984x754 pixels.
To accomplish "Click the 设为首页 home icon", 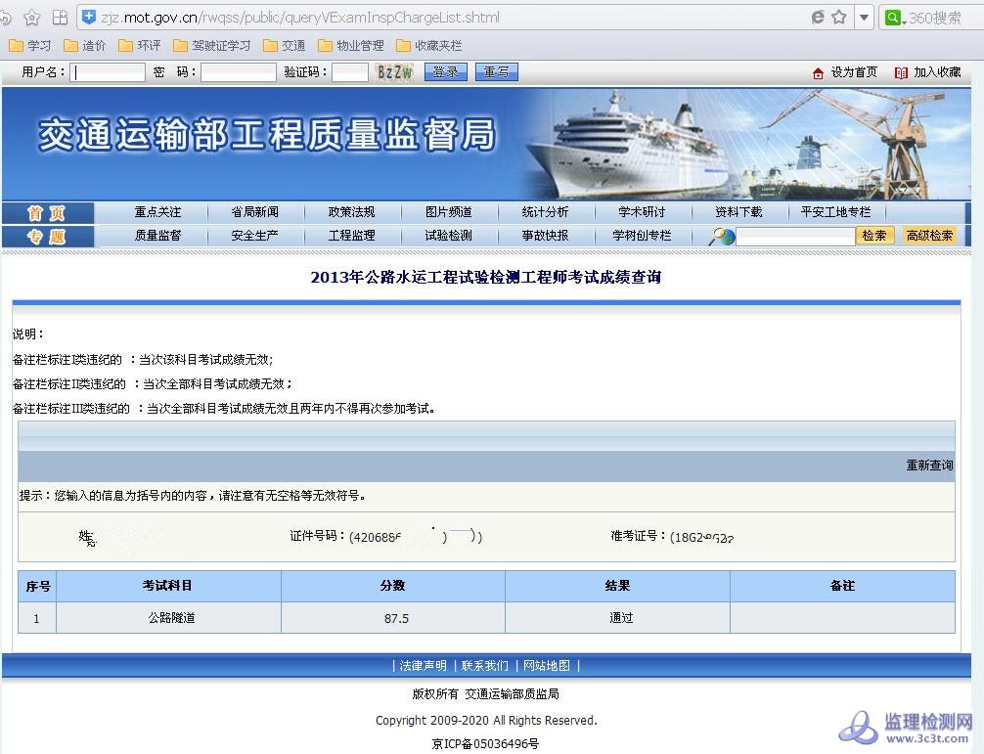I will 818,72.
